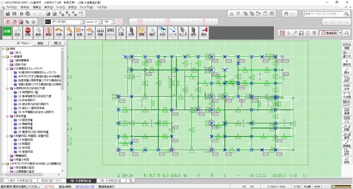The width and height of the screenshot is (353, 189).
Task: Click the 移動 move tool in right panel
Action: pyautogui.click(x=347, y=128)
